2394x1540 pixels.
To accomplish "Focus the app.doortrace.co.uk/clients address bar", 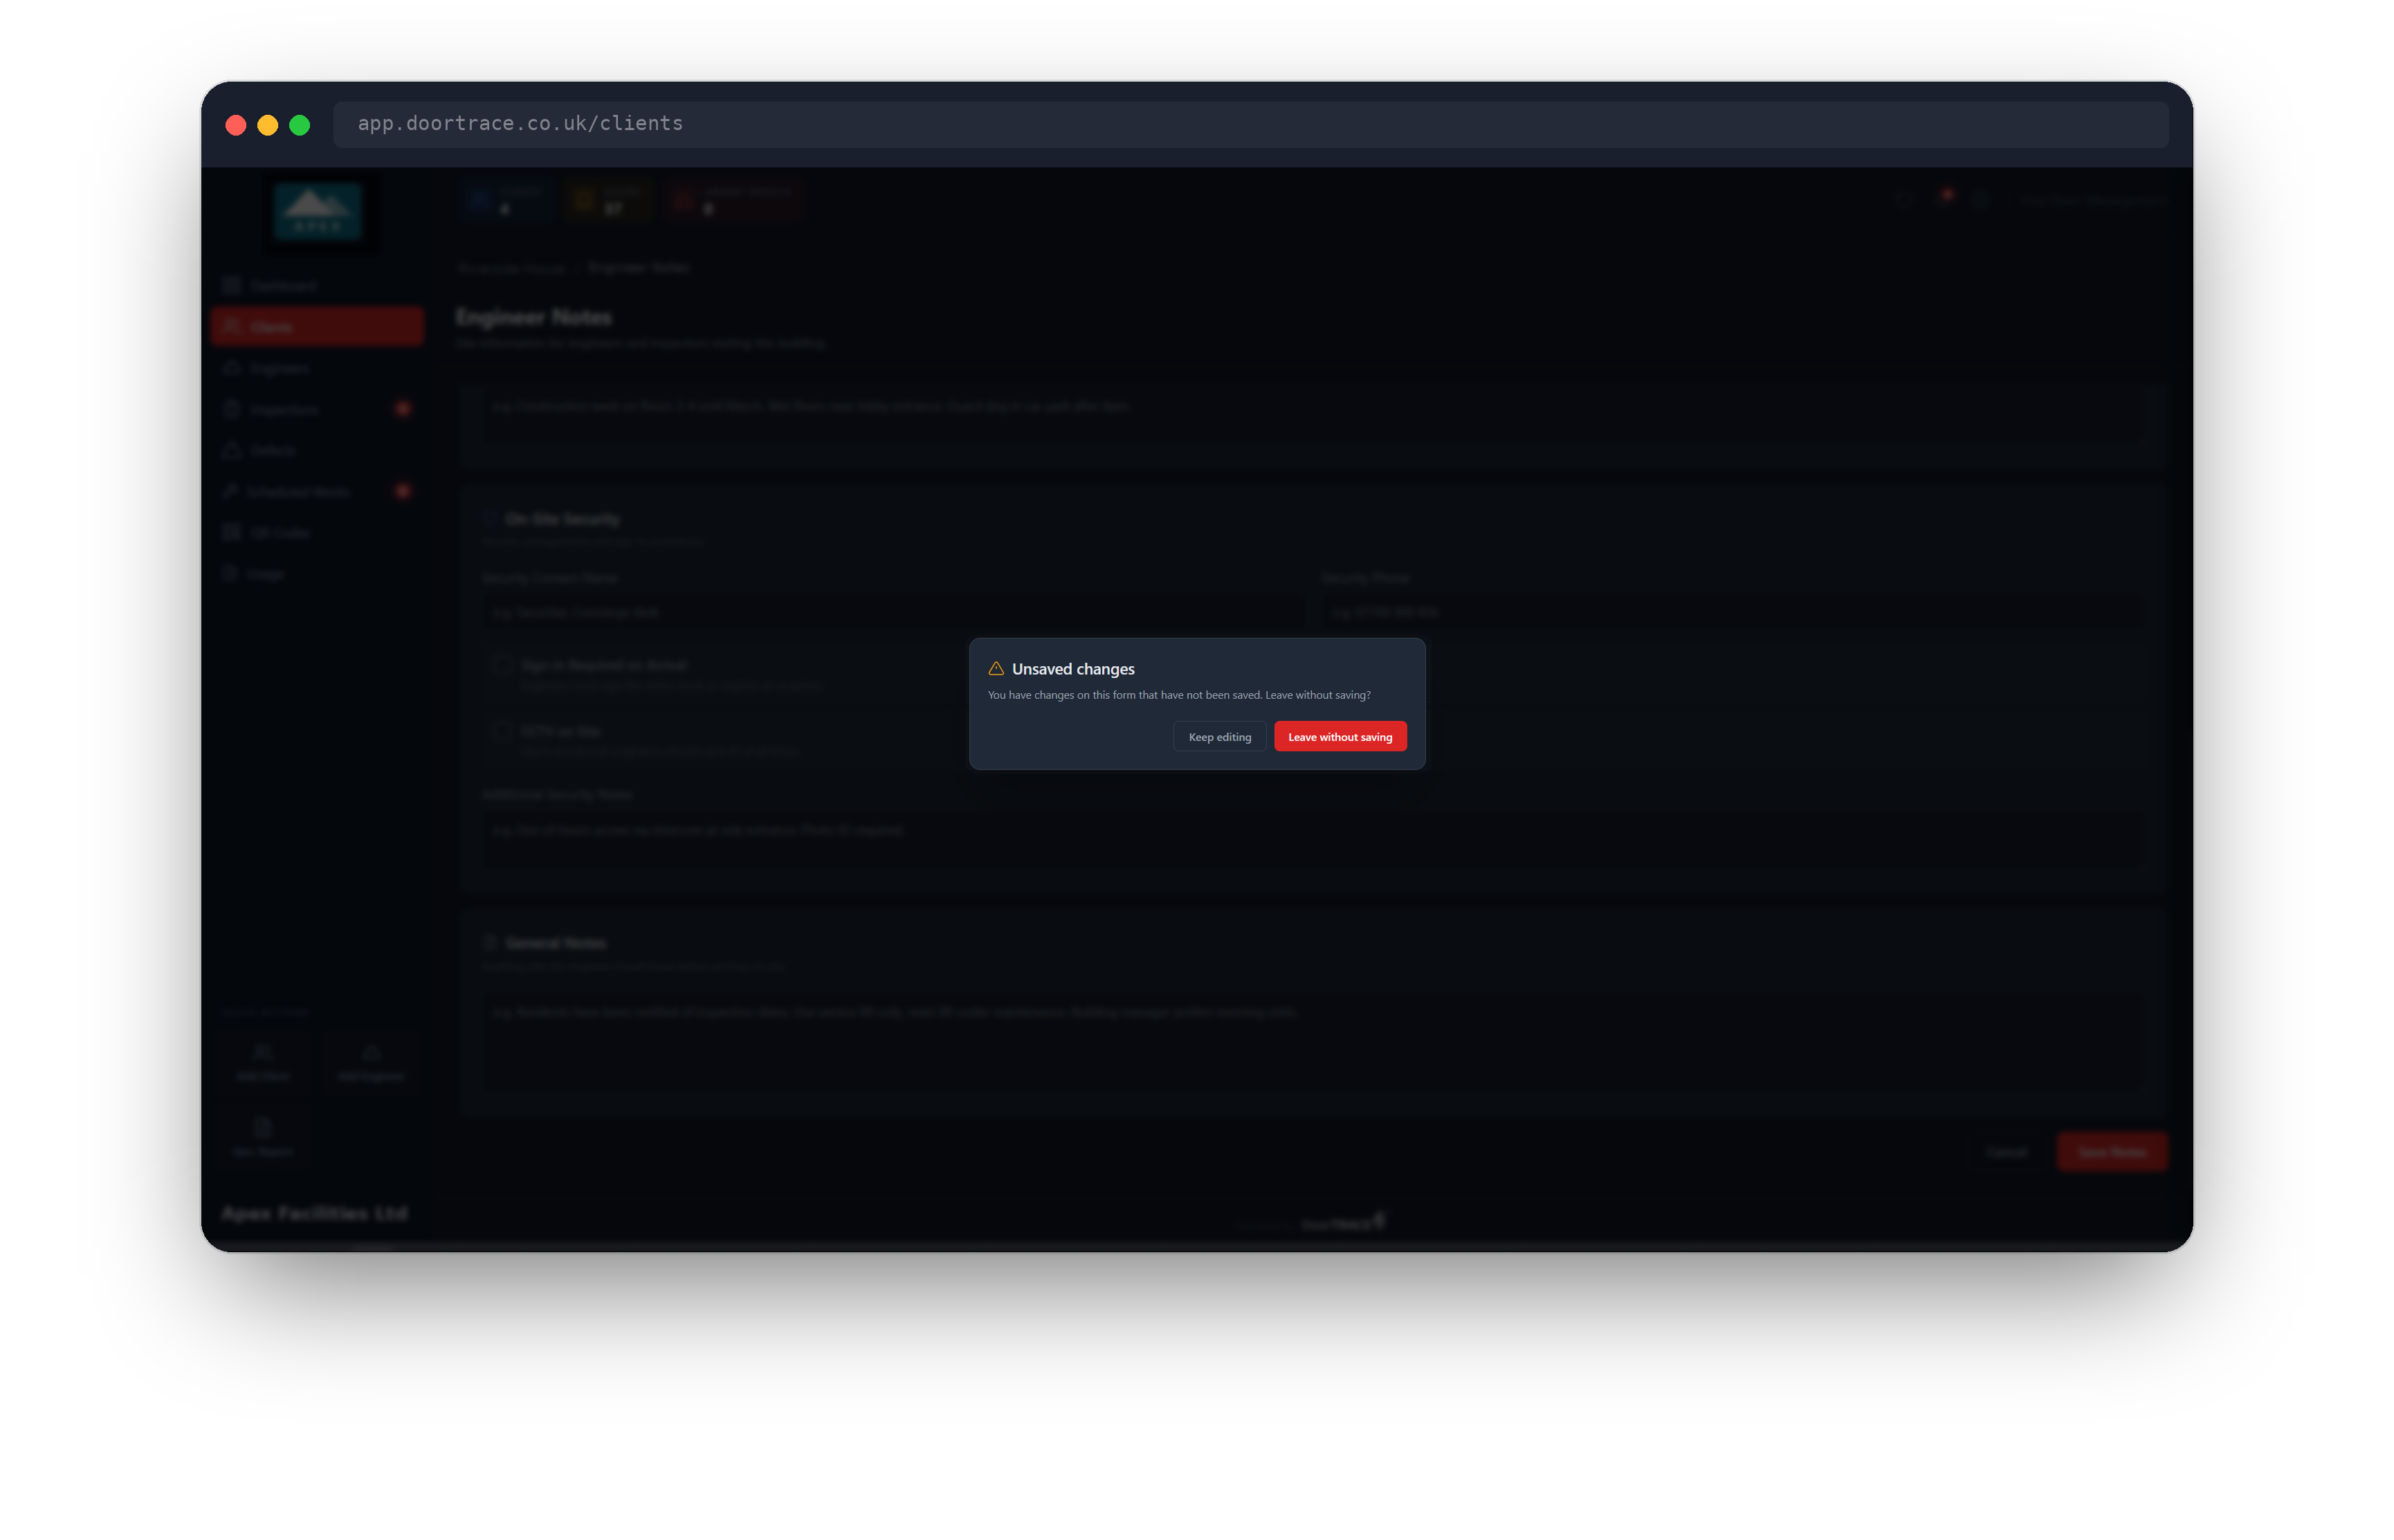I will (x=1250, y=124).
